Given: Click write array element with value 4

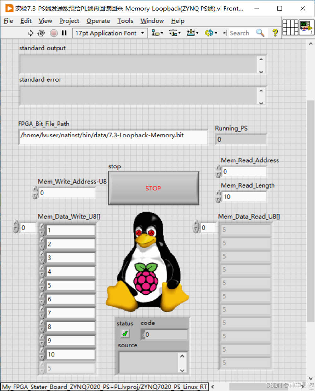Looking at the screenshot, I should [71, 271].
